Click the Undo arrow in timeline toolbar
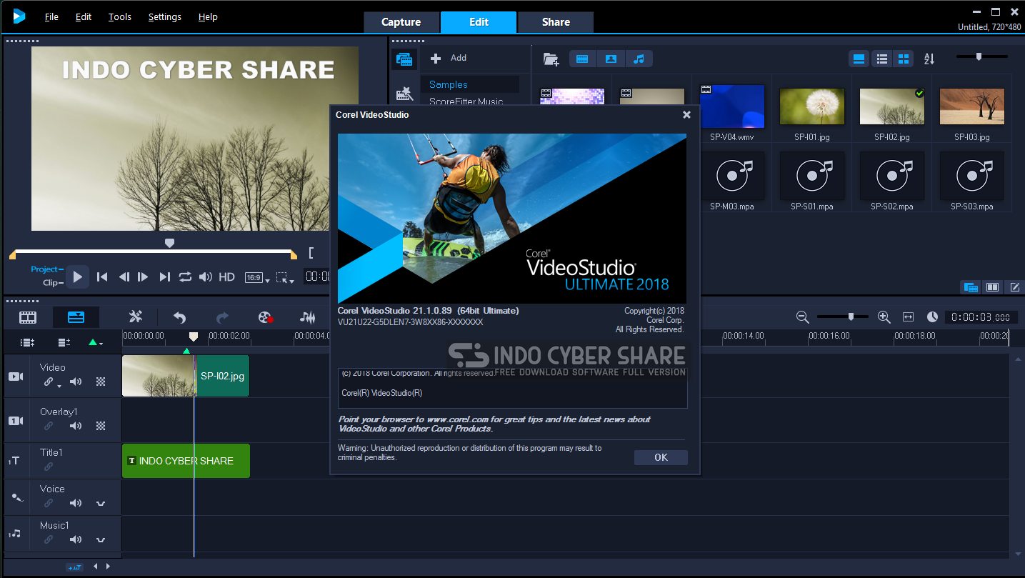1025x578 pixels. (x=179, y=317)
